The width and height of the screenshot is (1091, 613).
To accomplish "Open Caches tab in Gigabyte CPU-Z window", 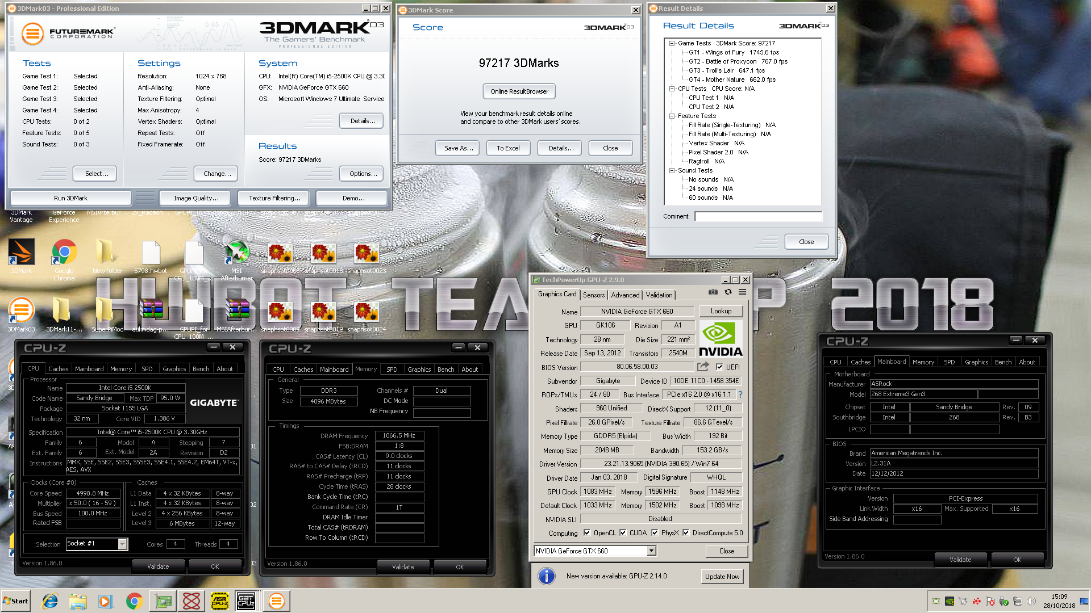I will pyautogui.click(x=58, y=368).
